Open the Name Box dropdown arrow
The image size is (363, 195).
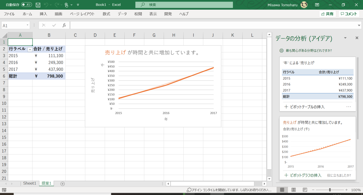point(28,25)
